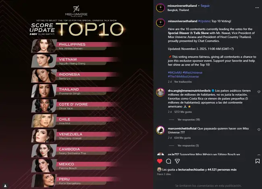Click the red heart like icon
This screenshot has width=262, height=189.
[x=160, y=161]
